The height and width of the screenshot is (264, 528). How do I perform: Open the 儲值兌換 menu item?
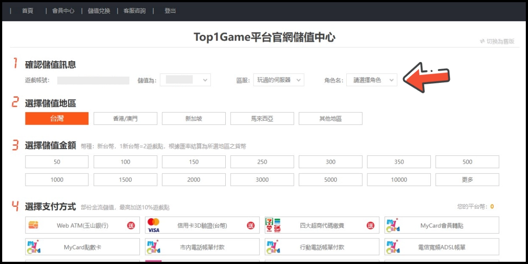pos(99,11)
